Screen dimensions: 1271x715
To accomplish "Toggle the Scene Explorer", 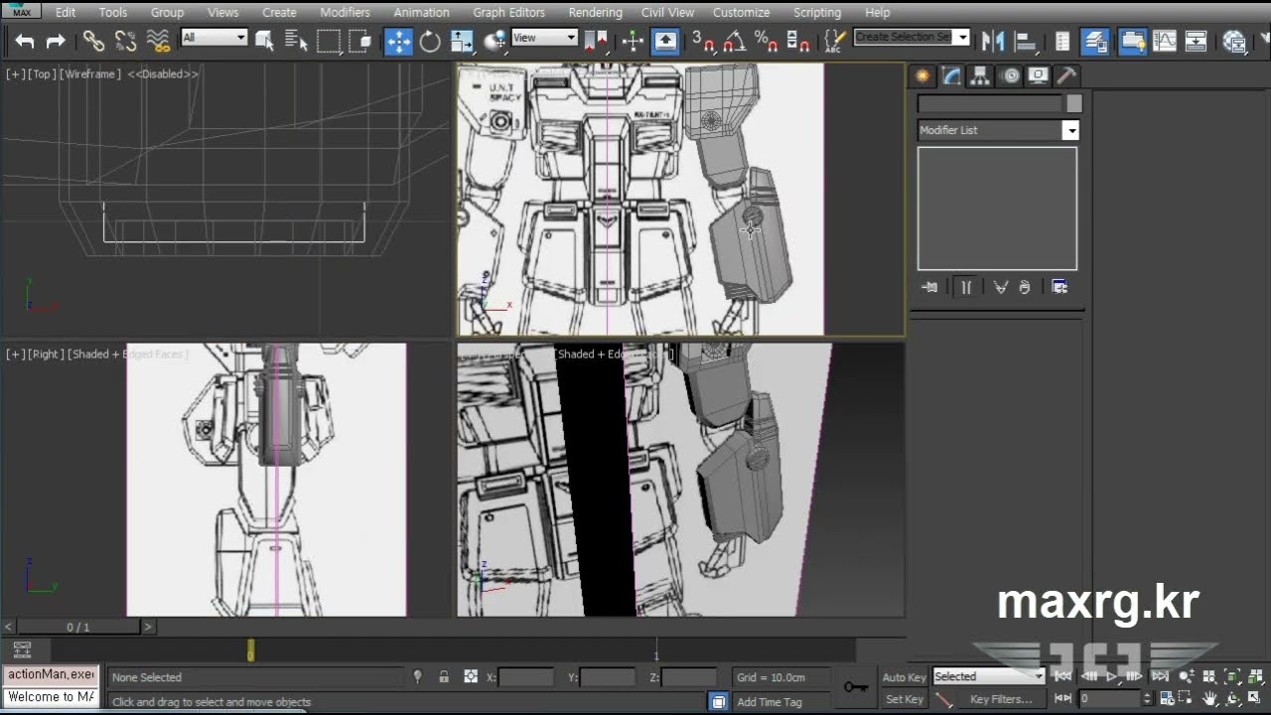I will [x=1062, y=41].
